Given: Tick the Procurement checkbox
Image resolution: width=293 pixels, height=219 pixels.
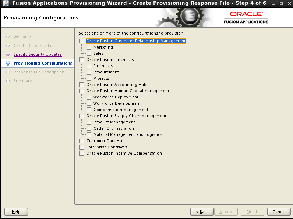Looking at the screenshot, I should (x=89, y=72).
